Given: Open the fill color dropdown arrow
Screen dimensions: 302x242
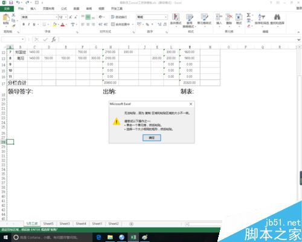Looking at the screenshot, I should pos(58,25).
